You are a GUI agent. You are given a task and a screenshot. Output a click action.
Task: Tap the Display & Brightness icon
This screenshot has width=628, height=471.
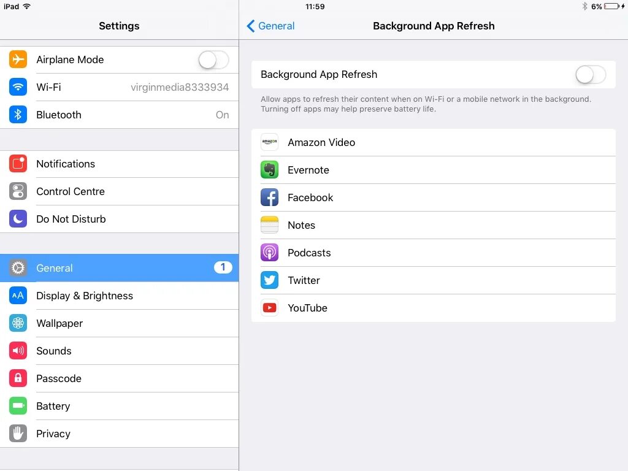[x=18, y=296]
